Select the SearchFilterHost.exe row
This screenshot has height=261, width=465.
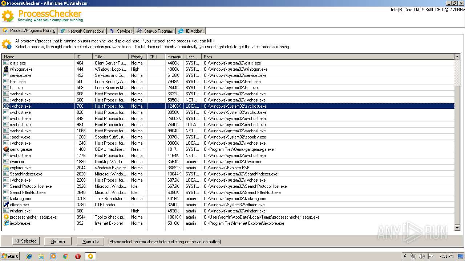(x=228, y=192)
